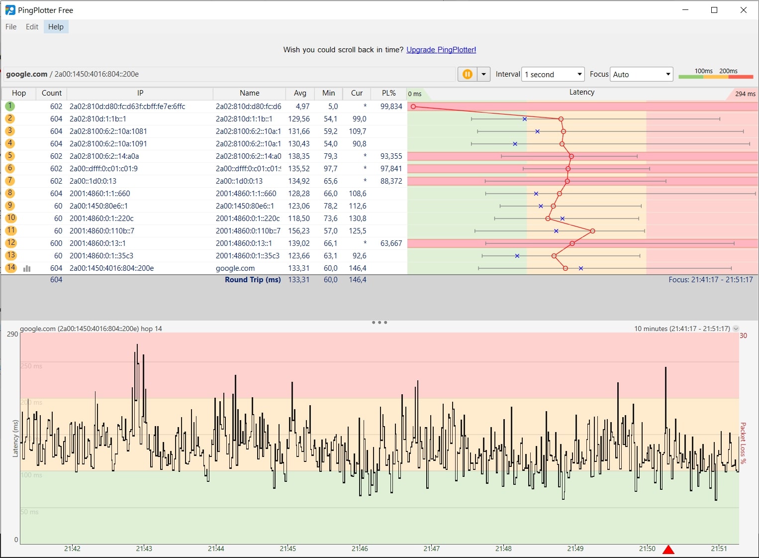The image size is (759, 558).
Task: Open the Focus Auto dropdown
Action: [641, 74]
